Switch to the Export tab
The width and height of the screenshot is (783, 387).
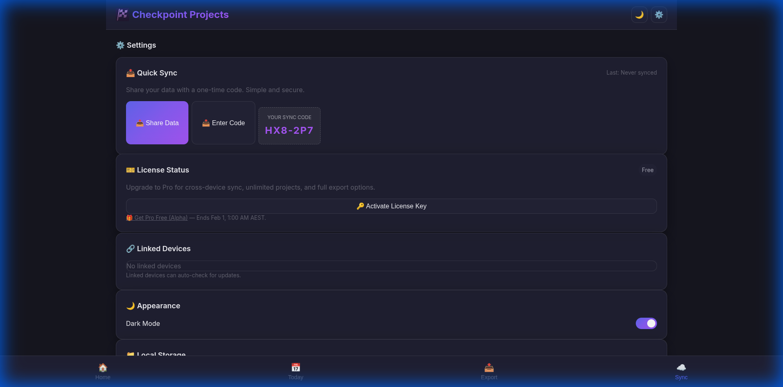coord(489,372)
